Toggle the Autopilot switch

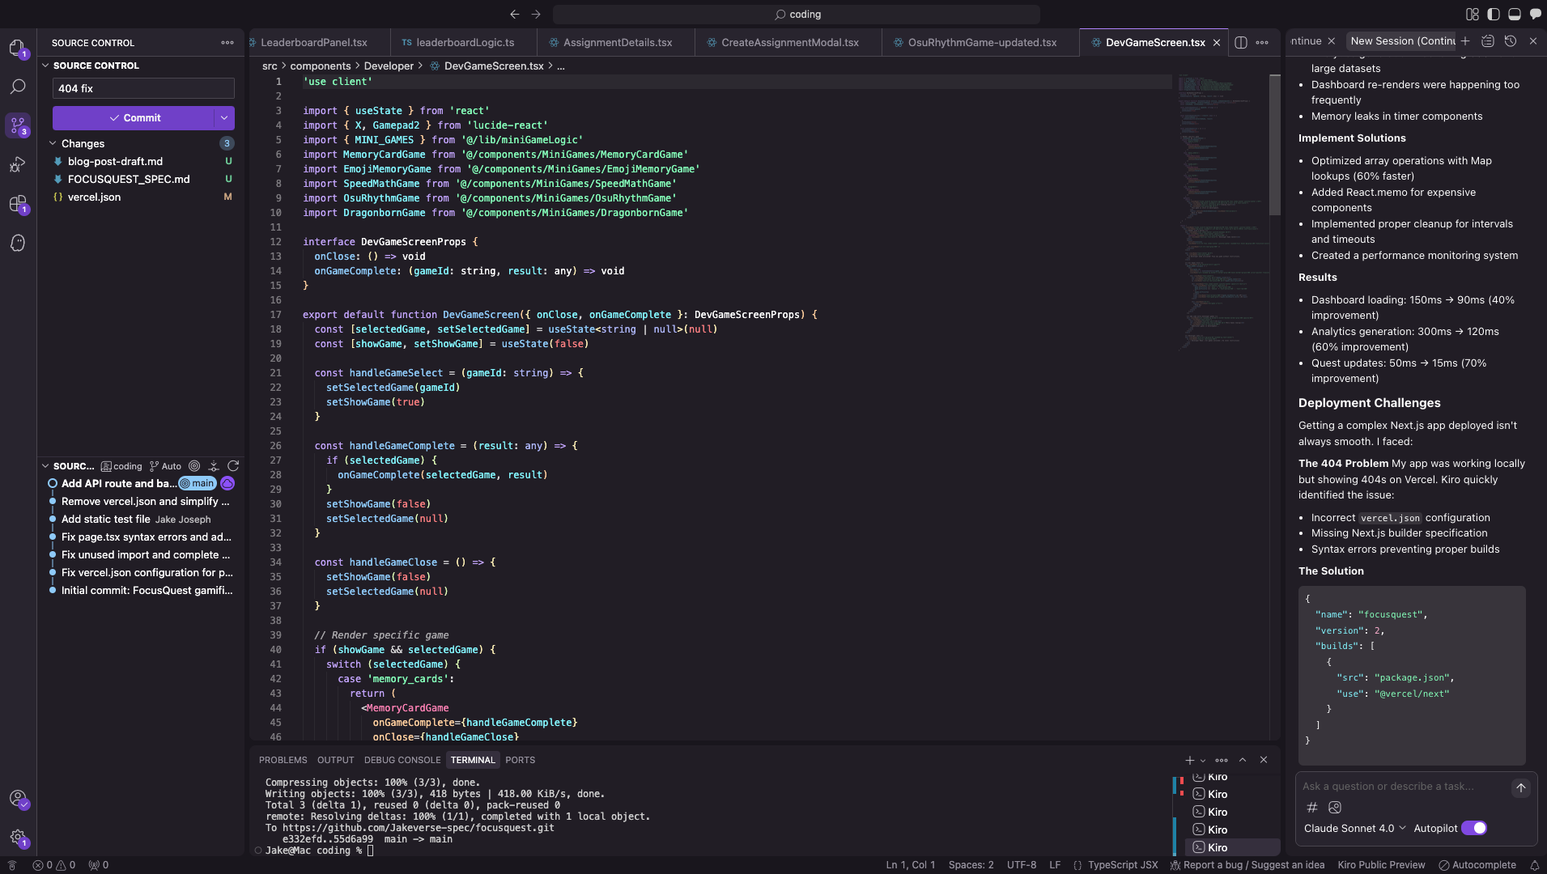point(1474,829)
